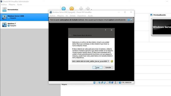This screenshot has width=171, height=96.
Task: Dismiss the keyboard autocapture notification
Action: coord(129,20)
